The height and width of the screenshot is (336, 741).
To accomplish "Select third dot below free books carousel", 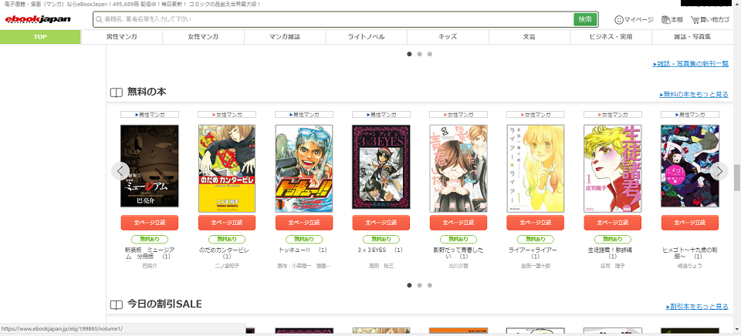I will [x=430, y=285].
